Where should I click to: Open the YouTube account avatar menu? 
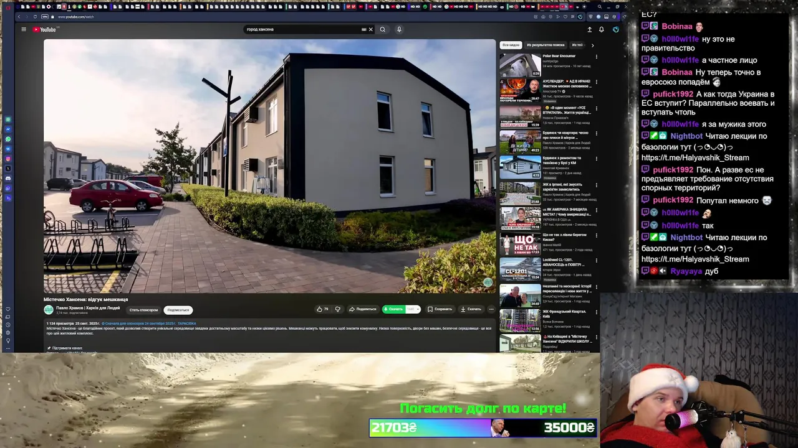click(x=615, y=29)
